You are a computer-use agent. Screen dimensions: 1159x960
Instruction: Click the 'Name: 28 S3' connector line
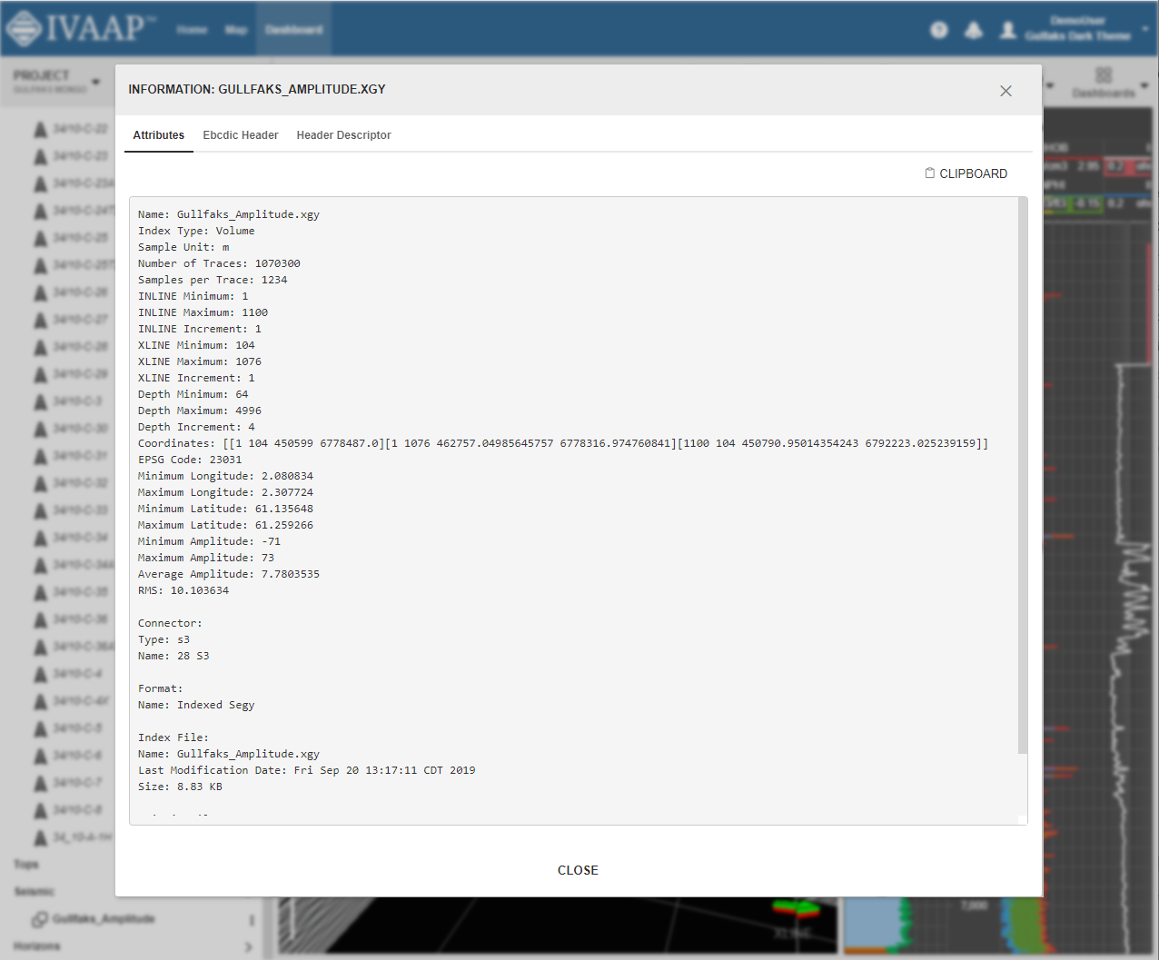(173, 656)
